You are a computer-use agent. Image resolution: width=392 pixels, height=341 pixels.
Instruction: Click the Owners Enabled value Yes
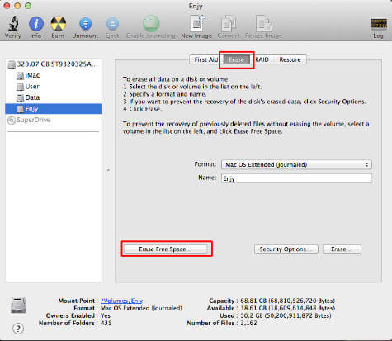pos(106,315)
